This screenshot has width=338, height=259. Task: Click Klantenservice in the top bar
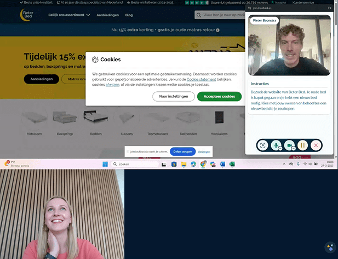303,3
